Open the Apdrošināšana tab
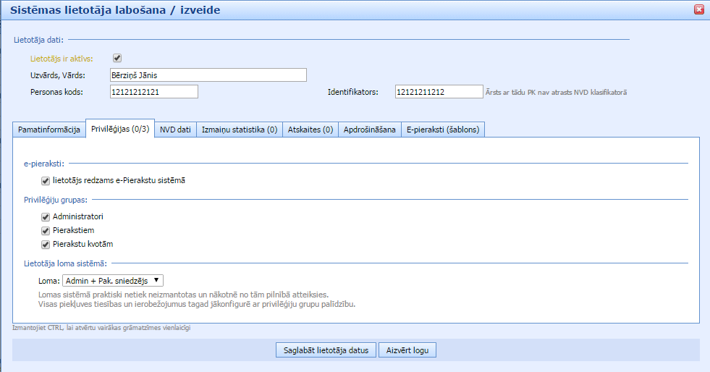The width and height of the screenshot is (710, 372). click(x=369, y=130)
